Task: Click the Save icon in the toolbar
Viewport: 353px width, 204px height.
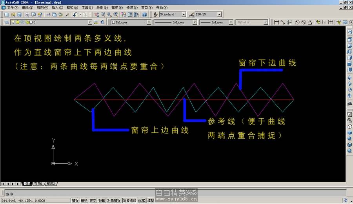Action: click(x=19, y=14)
